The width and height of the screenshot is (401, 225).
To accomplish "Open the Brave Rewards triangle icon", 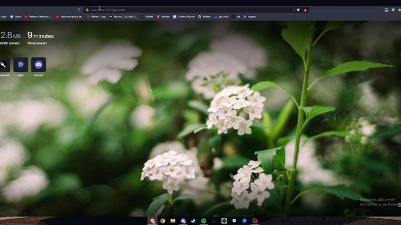I will (305, 10).
